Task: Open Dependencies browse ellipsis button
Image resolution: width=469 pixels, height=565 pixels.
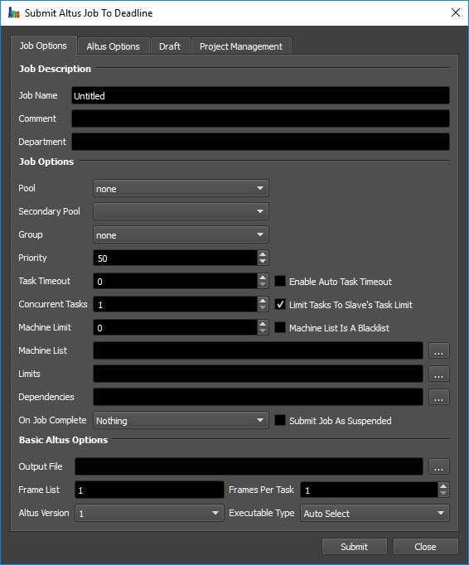Action: (x=438, y=397)
